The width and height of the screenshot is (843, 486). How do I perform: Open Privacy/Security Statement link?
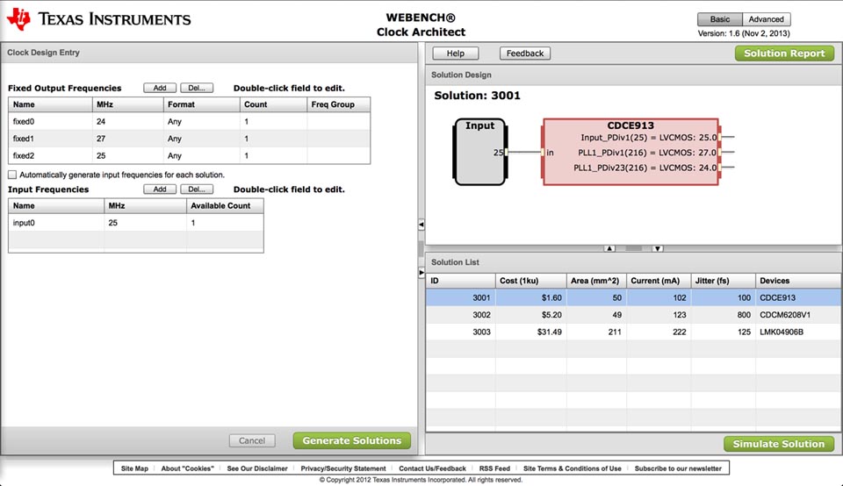[343, 468]
